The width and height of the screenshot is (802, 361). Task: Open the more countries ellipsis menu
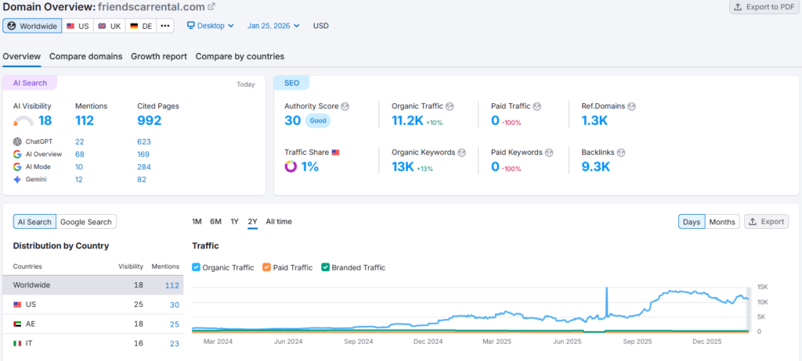[x=164, y=26]
